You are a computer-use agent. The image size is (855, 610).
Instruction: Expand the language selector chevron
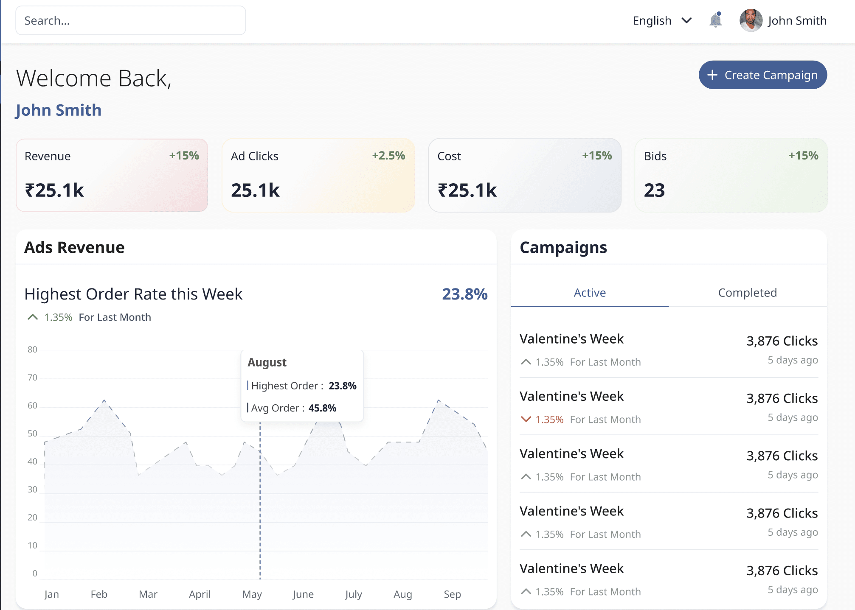click(687, 20)
